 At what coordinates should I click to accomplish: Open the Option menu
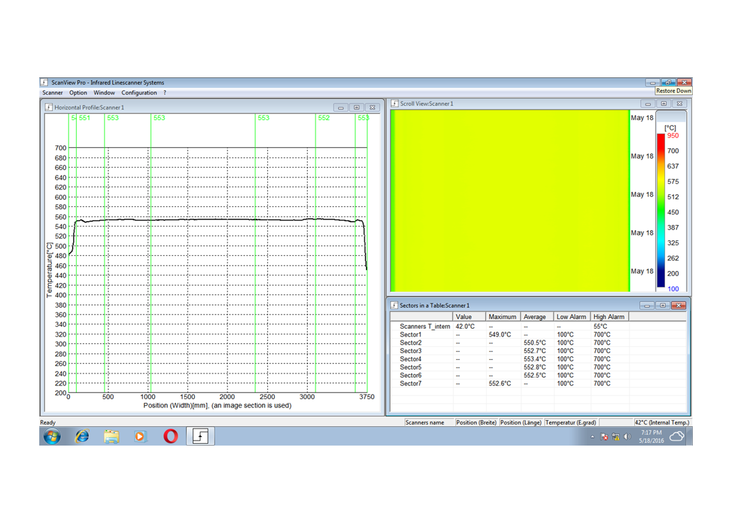pyautogui.click(x=78, y=93)
